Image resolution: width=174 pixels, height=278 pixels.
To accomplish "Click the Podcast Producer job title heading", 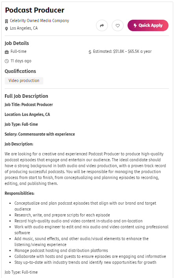I will coord(35,10).
